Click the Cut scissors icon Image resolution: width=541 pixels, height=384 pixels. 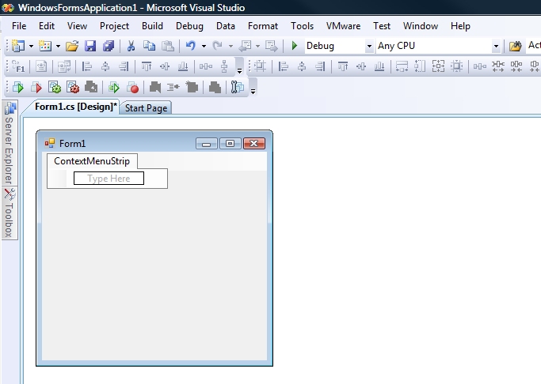(131, 46)
